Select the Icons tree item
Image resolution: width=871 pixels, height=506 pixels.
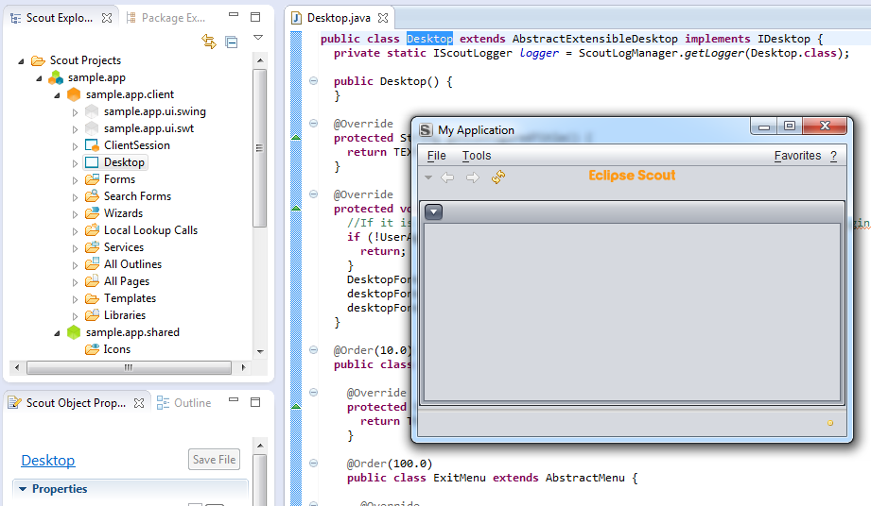(116, 349)
